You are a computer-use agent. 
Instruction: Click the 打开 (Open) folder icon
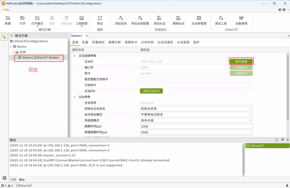click(22, 18)
